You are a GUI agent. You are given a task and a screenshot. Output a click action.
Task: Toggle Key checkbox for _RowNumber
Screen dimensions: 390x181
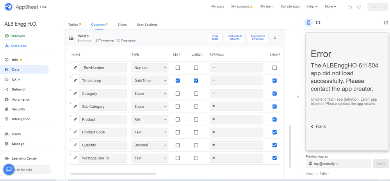(178, 67)
